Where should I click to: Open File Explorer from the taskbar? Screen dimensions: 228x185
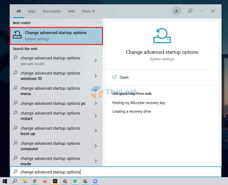point(25,181)
